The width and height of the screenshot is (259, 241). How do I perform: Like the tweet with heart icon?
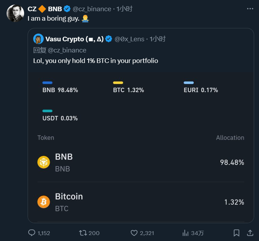(134, 233)
